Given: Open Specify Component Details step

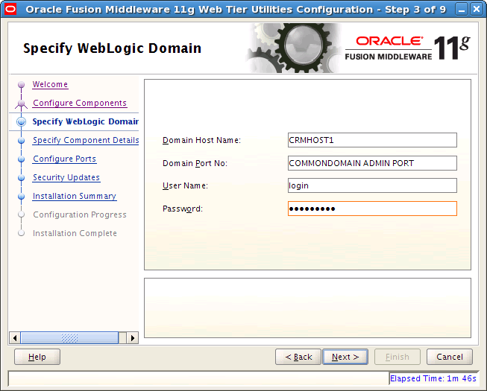Looking at the screenshot, I should coord(86,140).
